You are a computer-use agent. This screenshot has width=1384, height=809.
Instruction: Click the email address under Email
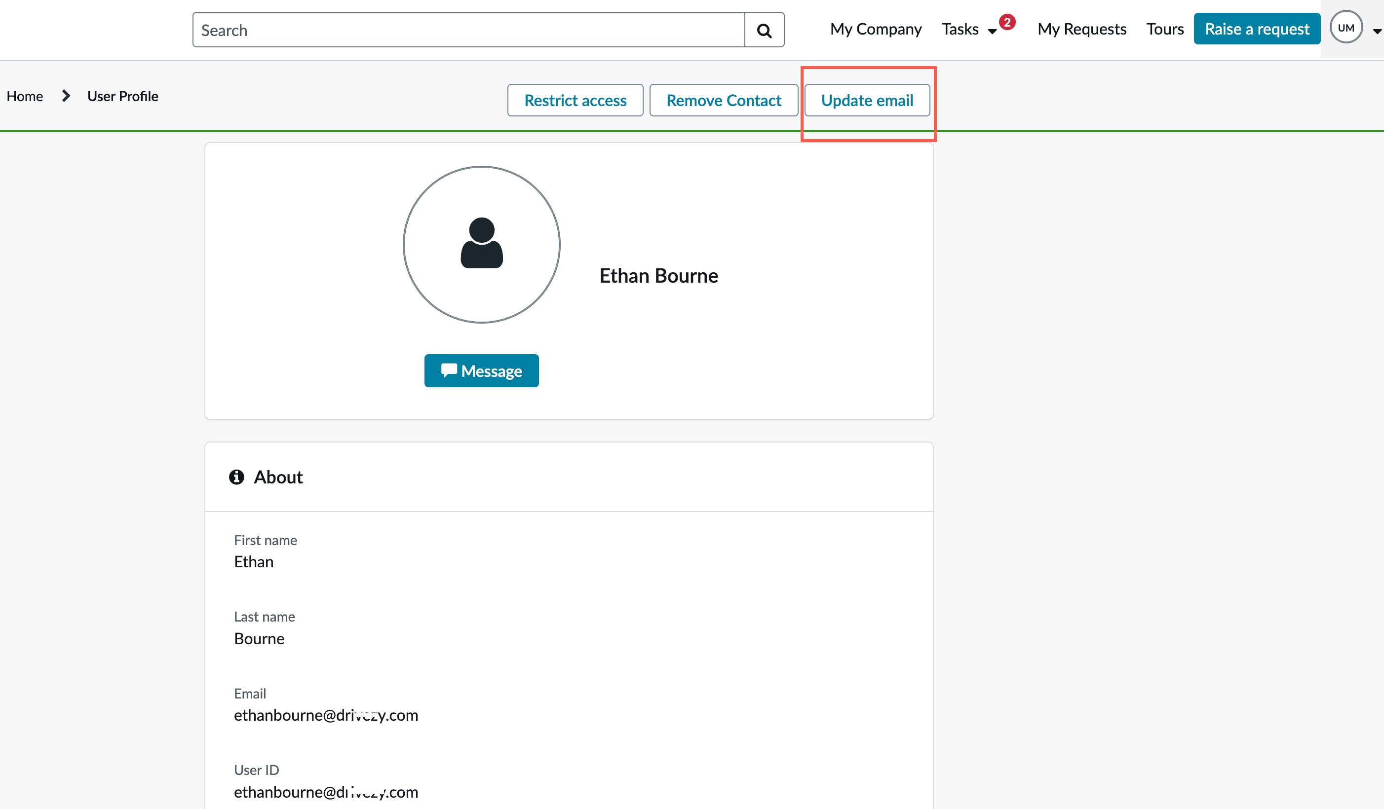point(326,715)
